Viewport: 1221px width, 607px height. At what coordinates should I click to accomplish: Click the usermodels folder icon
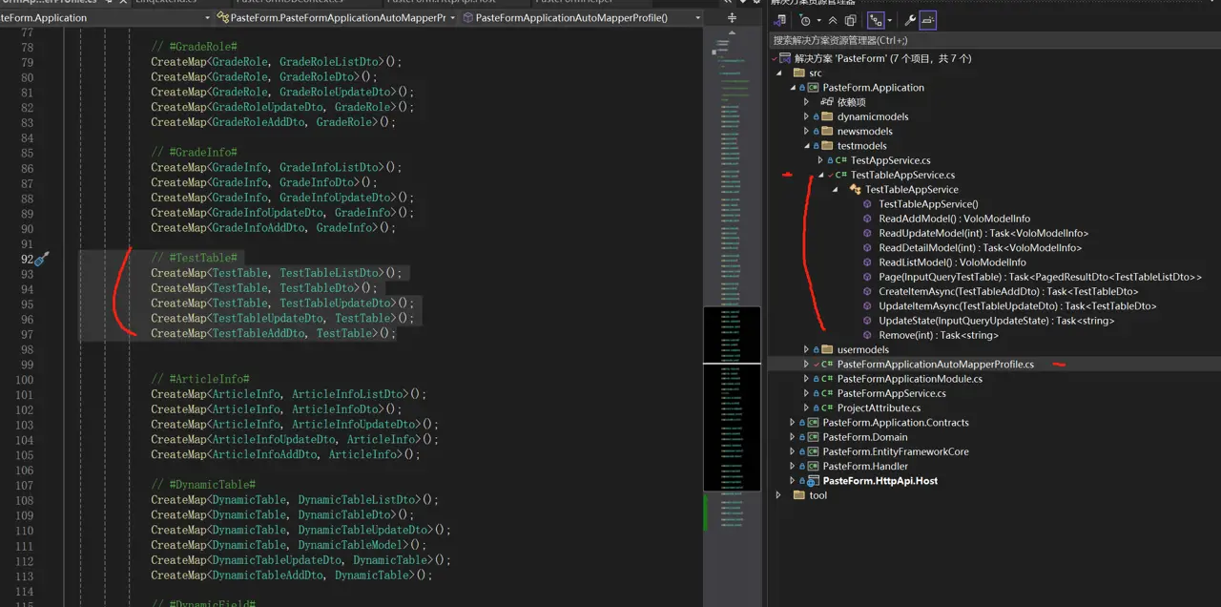[828, 349]
